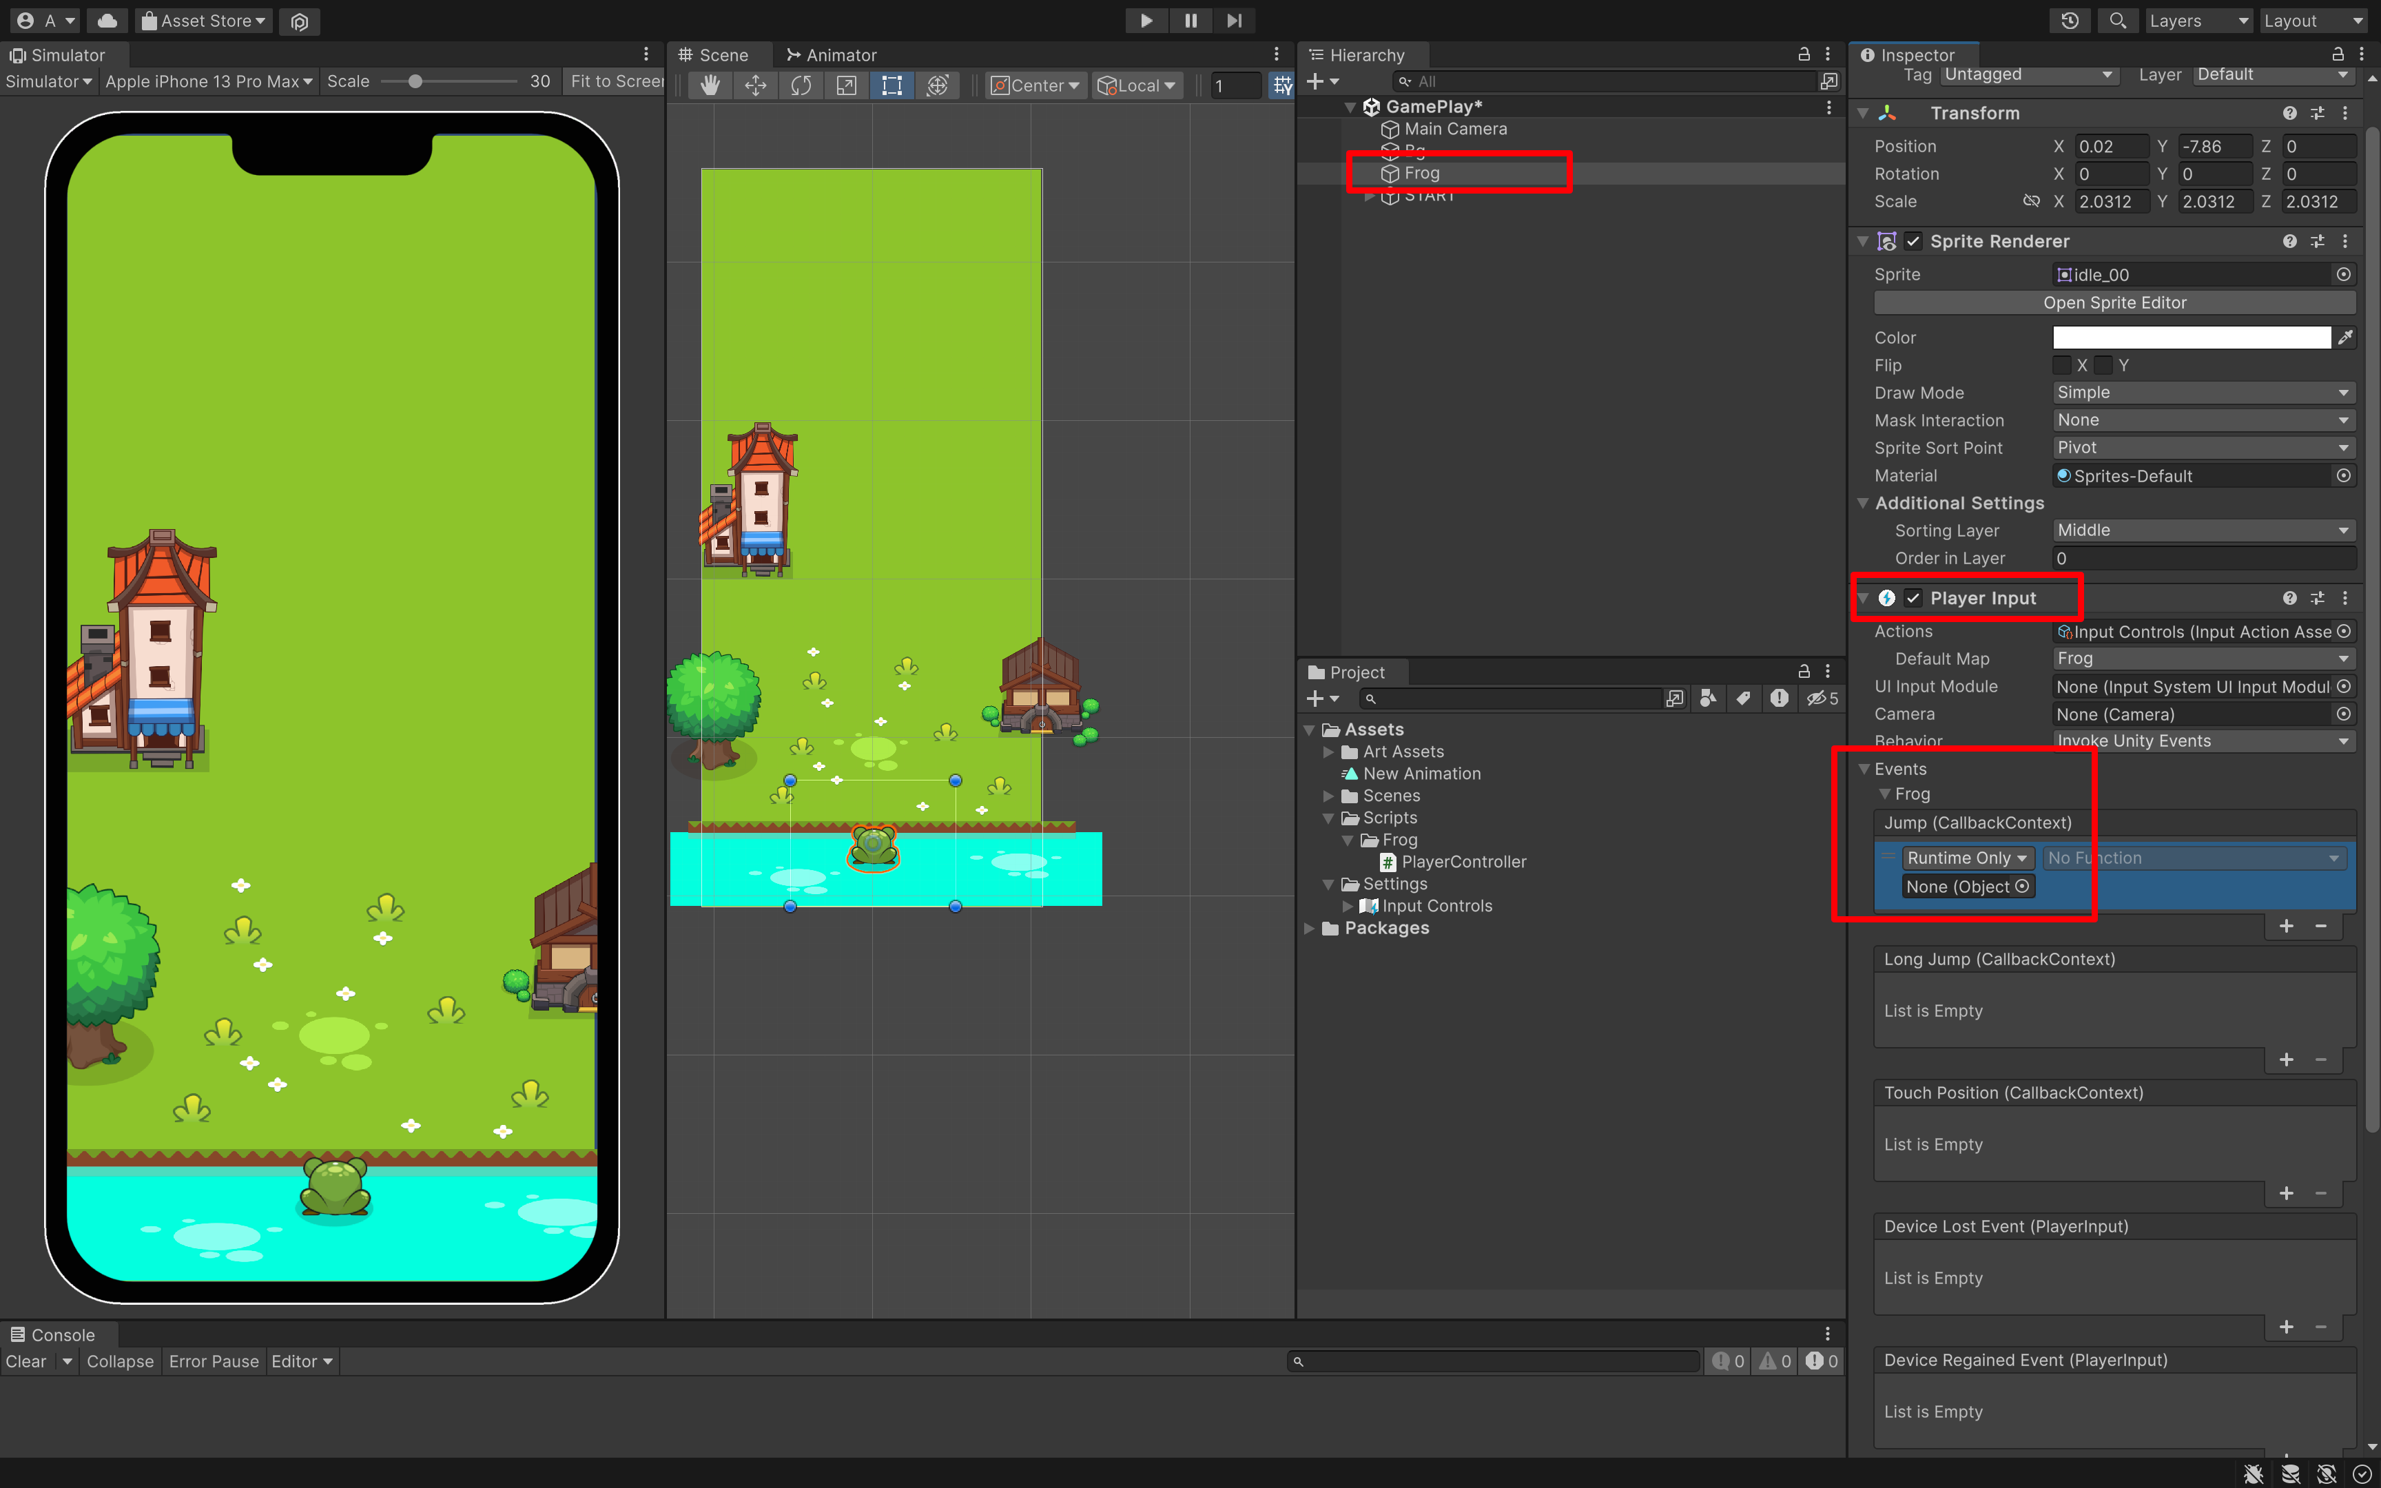Clear the Console log
Image resolution: width=2381 pixels, height=1488 pixels.
(27, 1361)
